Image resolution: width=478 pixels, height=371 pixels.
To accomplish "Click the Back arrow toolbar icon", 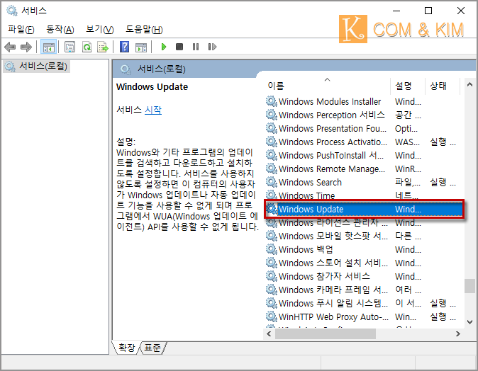I will [x=10, y=47].
